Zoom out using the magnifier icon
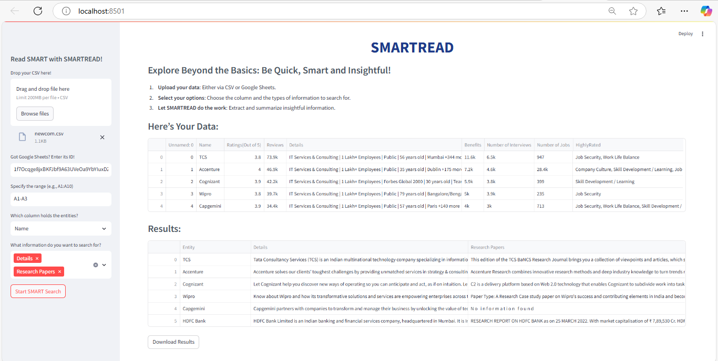Viewport: 718px width, 361px height. coord(612,10)
